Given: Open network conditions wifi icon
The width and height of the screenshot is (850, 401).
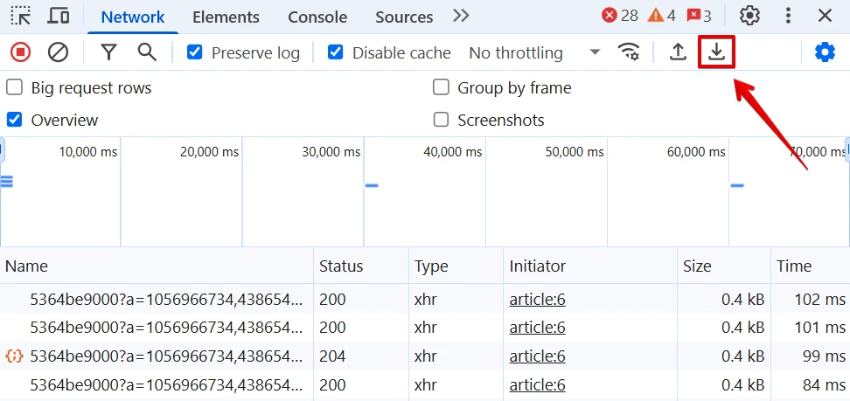Looking at the screenshot, I should point(628,52).
